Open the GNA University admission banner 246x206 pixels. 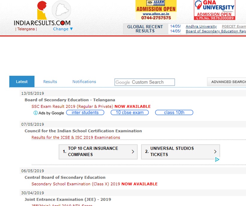(x=214, y=10)
